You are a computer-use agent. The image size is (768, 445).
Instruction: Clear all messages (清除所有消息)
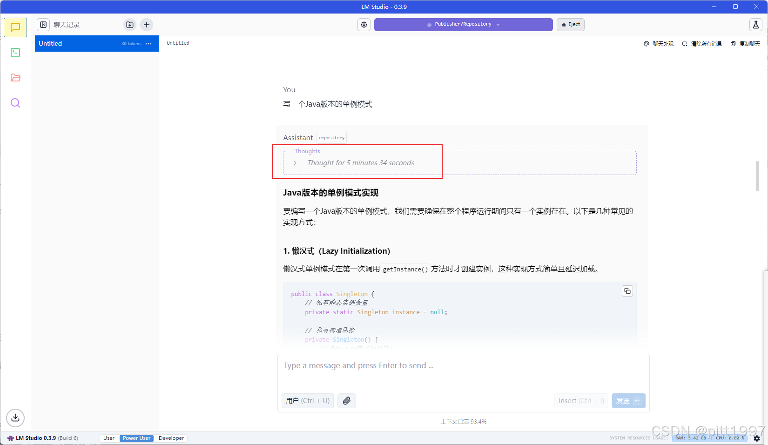[x=702, y=44]
